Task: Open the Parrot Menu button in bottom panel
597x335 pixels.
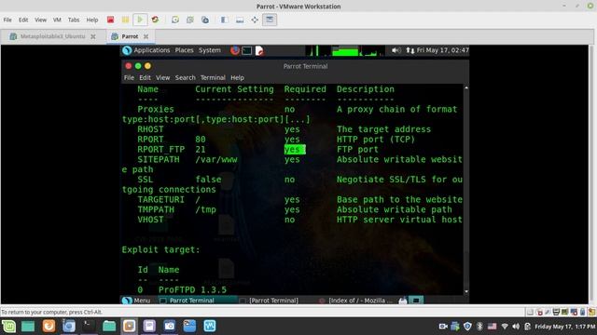Action: pos(136,301)
